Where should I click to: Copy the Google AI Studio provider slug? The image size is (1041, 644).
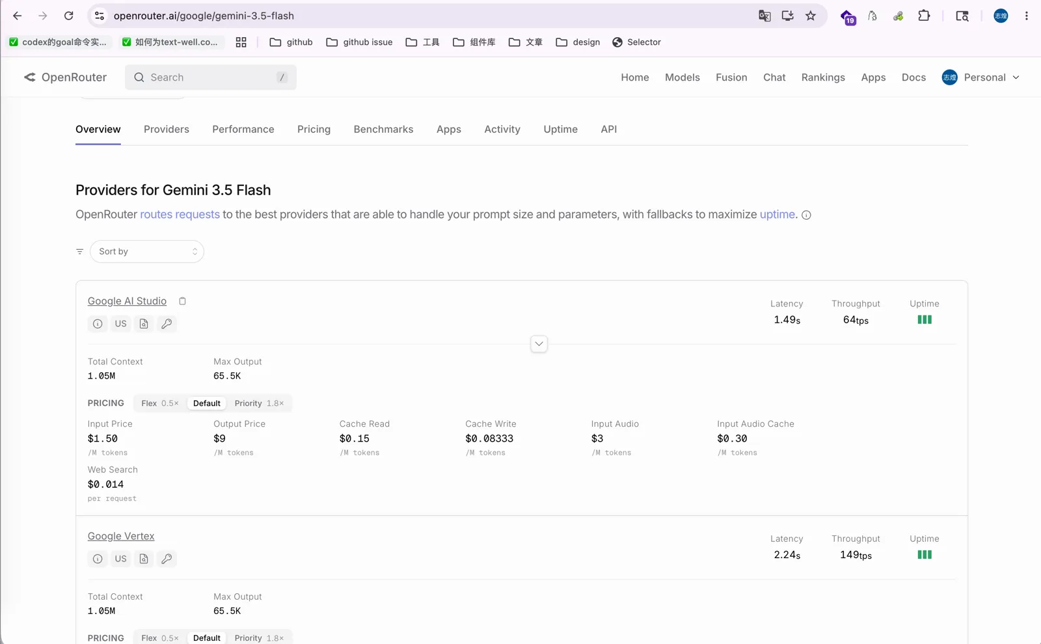click(182, 301)
